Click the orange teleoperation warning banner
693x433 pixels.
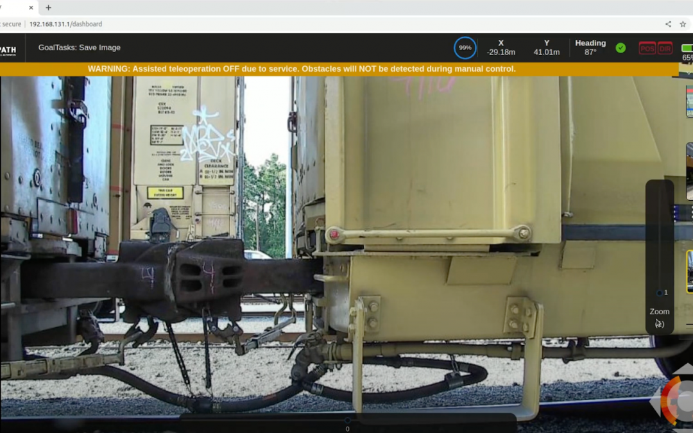[x=302, y=69]
